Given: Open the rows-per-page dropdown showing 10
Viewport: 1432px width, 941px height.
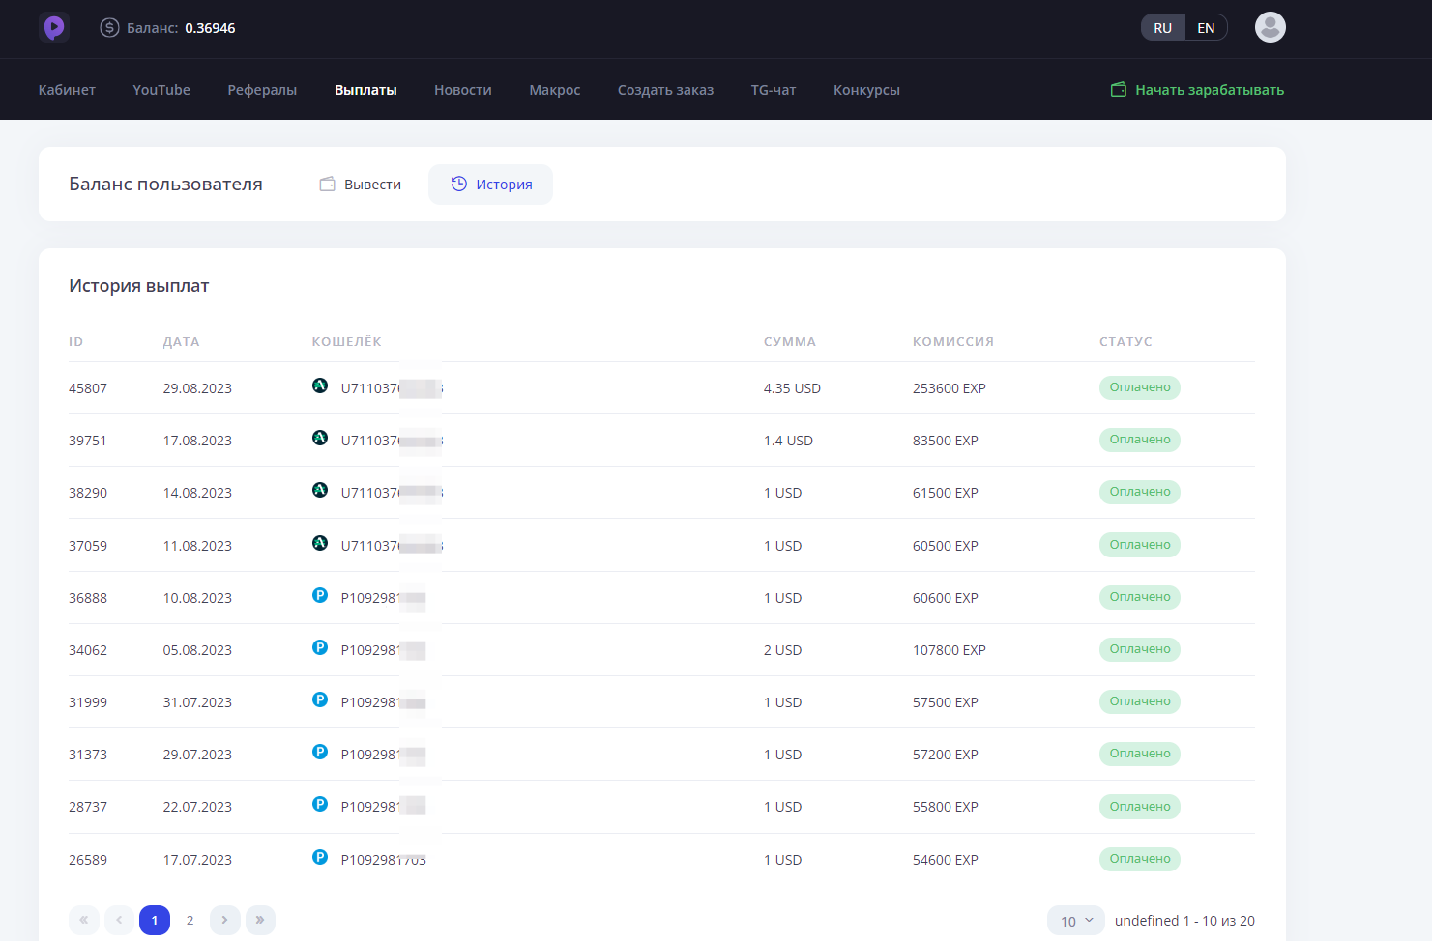Looking at the screenshot, I should 1076,921.
